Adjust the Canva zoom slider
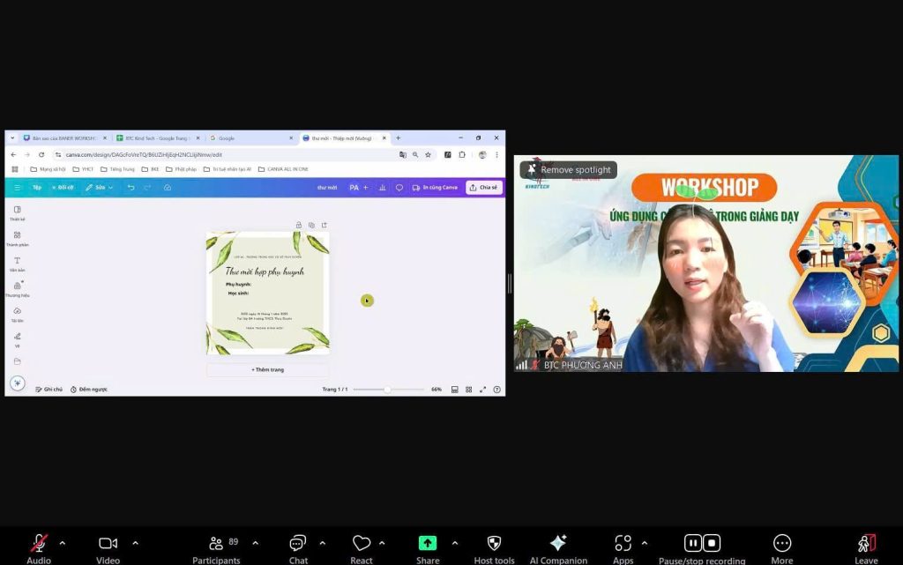This screenshot has width=903, height=565. coord(387,389)
